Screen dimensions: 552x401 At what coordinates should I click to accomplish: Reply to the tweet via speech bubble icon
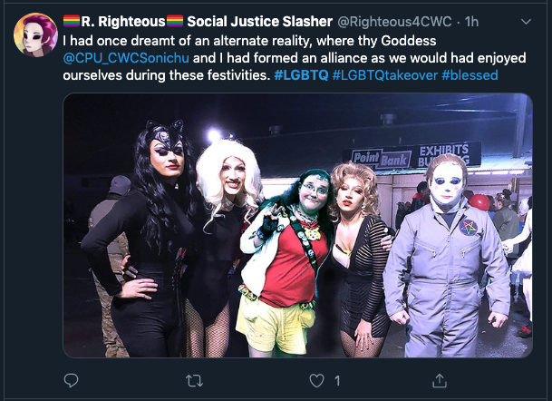pos(71,380)
